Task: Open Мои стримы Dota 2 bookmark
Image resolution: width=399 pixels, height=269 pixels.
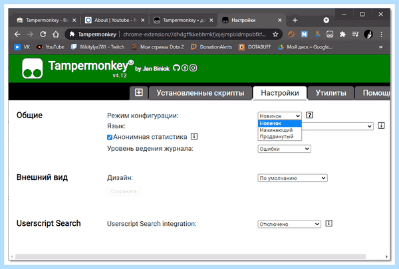Action: 158,47
